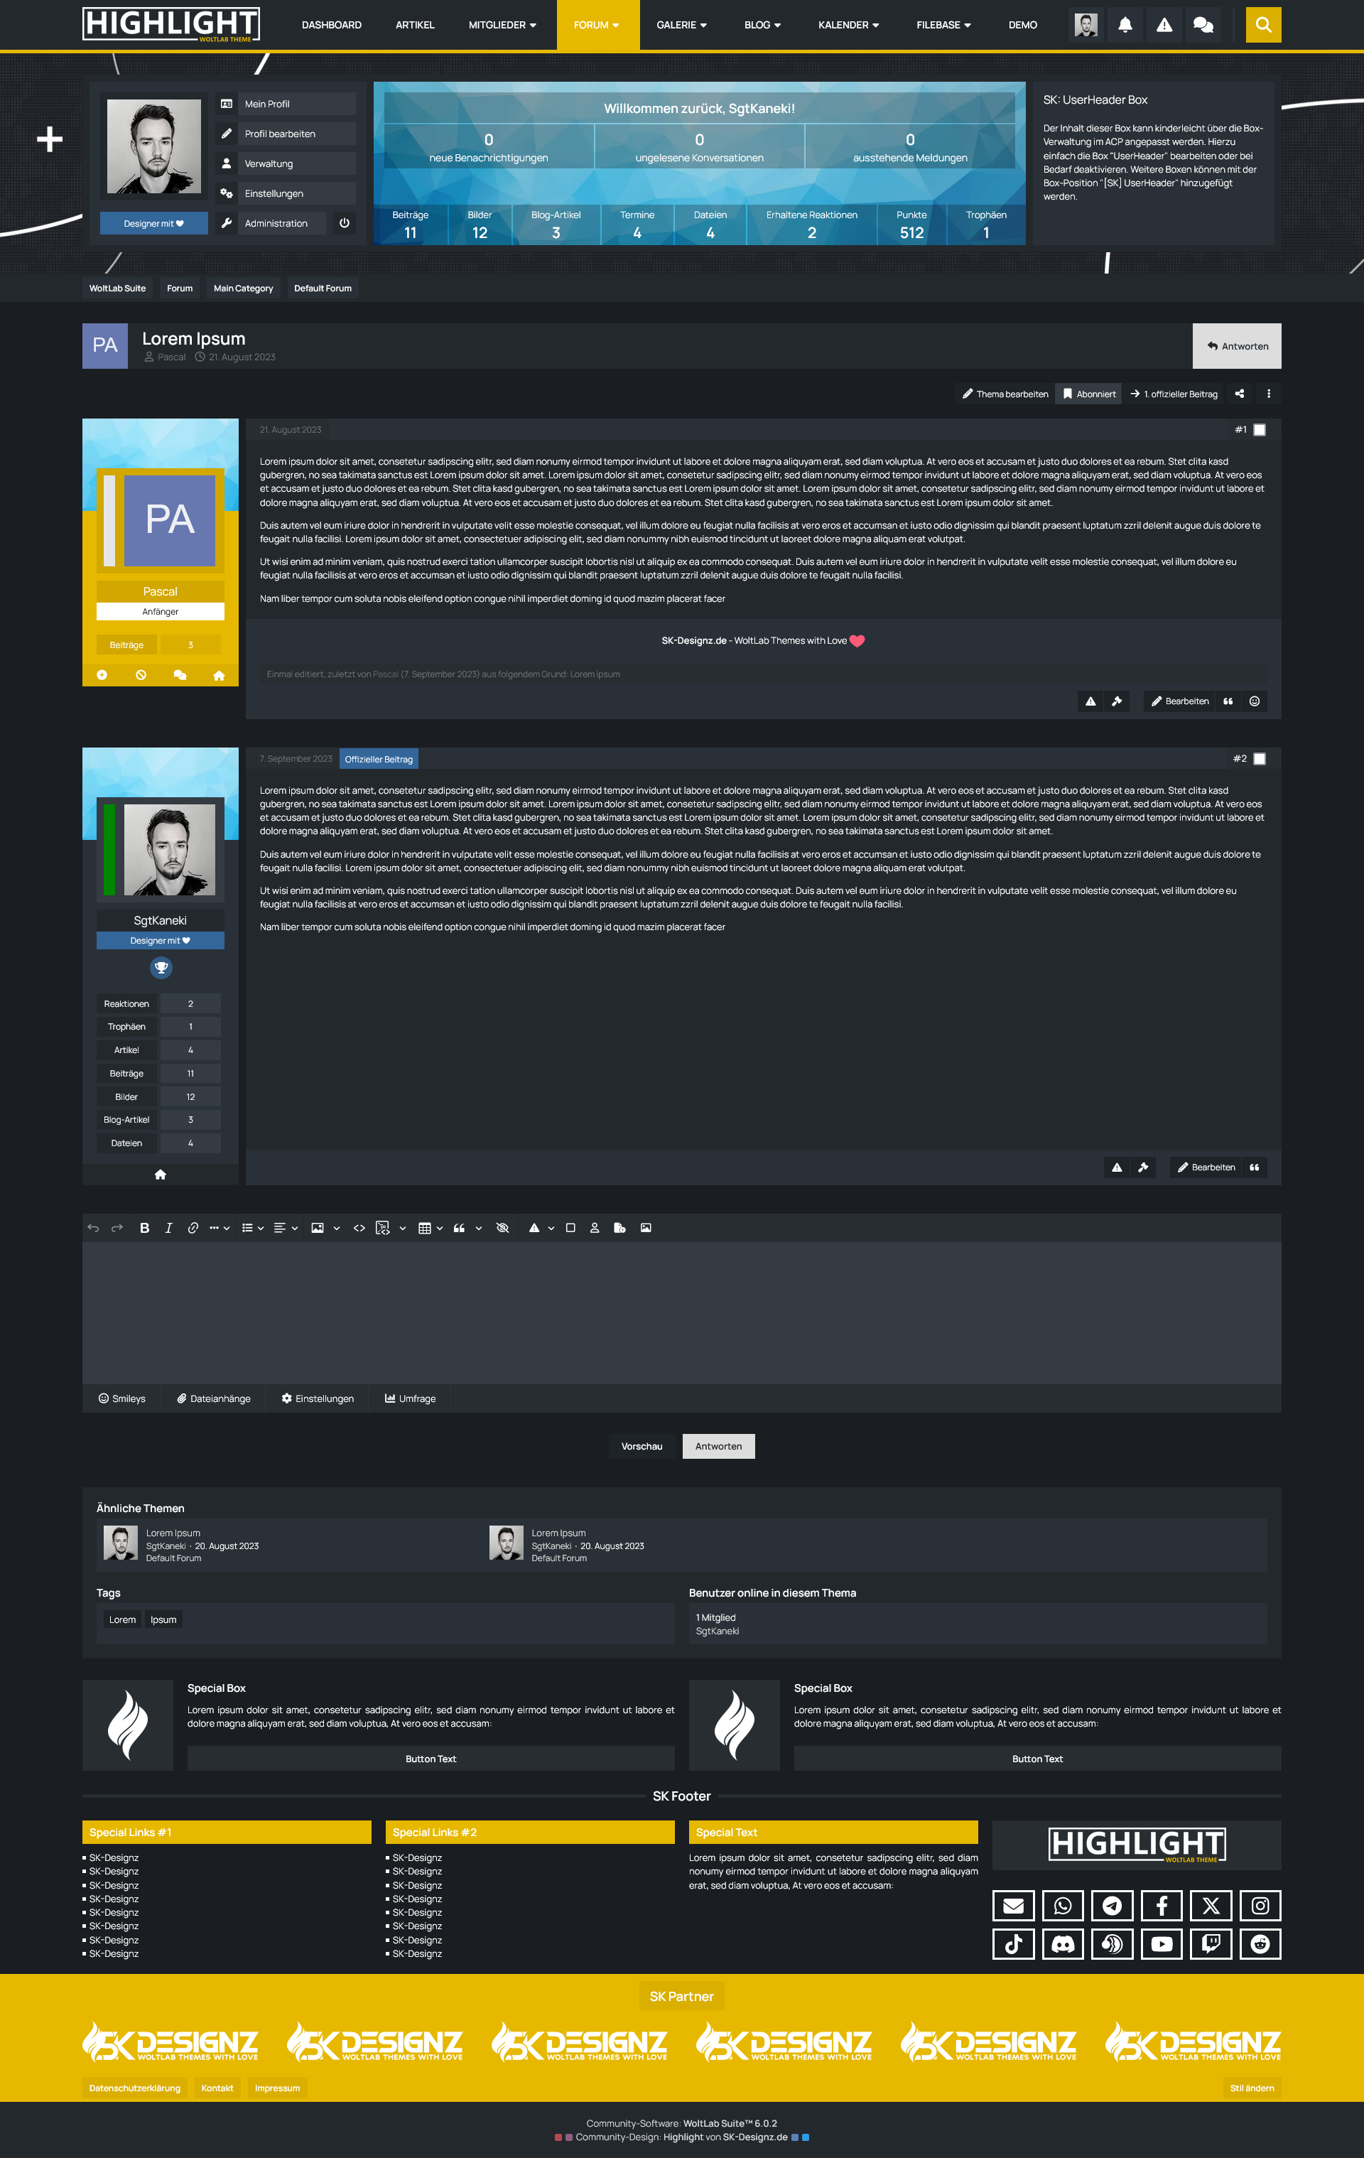
Task: Open the table dropdown arrow in editor
Action: [x=439, y=1229]
